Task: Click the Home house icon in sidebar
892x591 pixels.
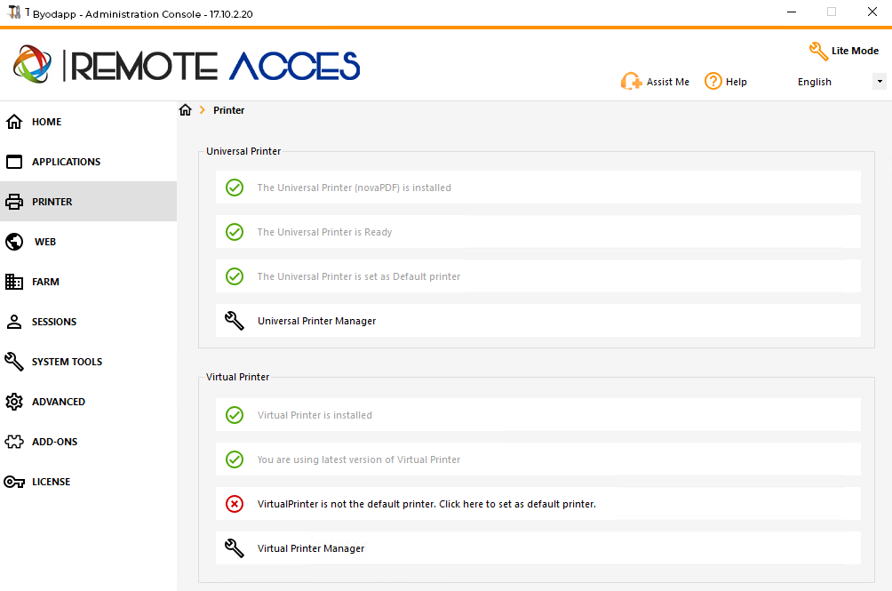Action: pos(14,122)
